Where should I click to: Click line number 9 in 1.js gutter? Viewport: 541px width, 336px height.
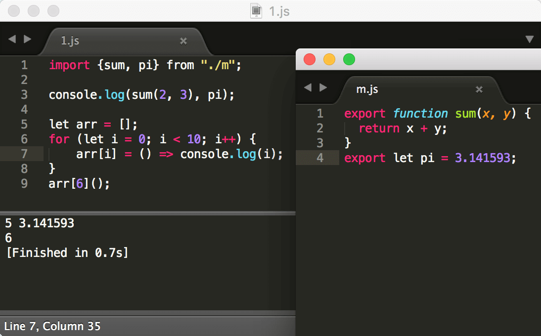24,184
